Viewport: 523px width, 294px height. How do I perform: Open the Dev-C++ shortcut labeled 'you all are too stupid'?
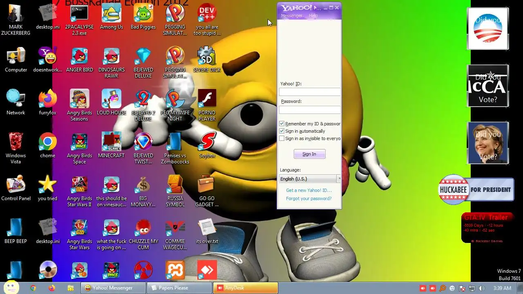coord(207,19)
